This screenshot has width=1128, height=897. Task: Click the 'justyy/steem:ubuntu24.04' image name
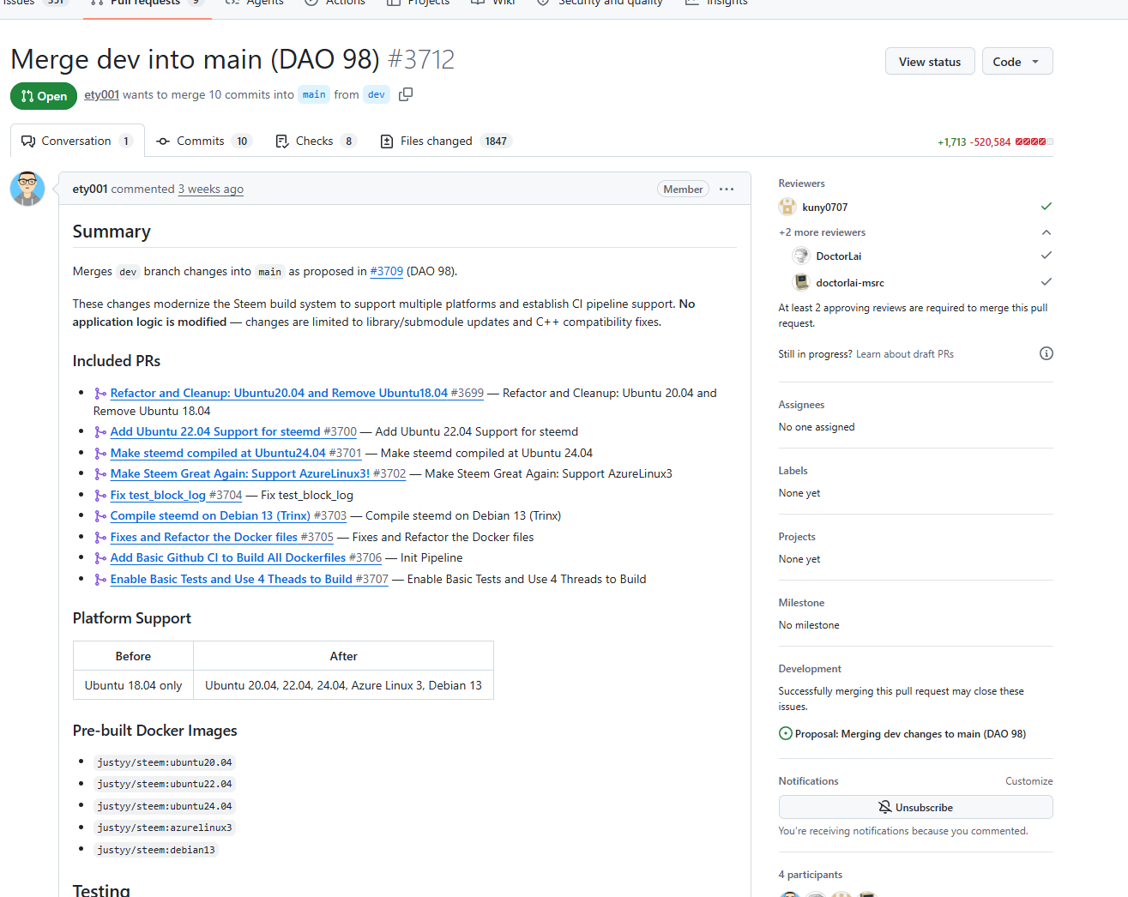(165, 806)
